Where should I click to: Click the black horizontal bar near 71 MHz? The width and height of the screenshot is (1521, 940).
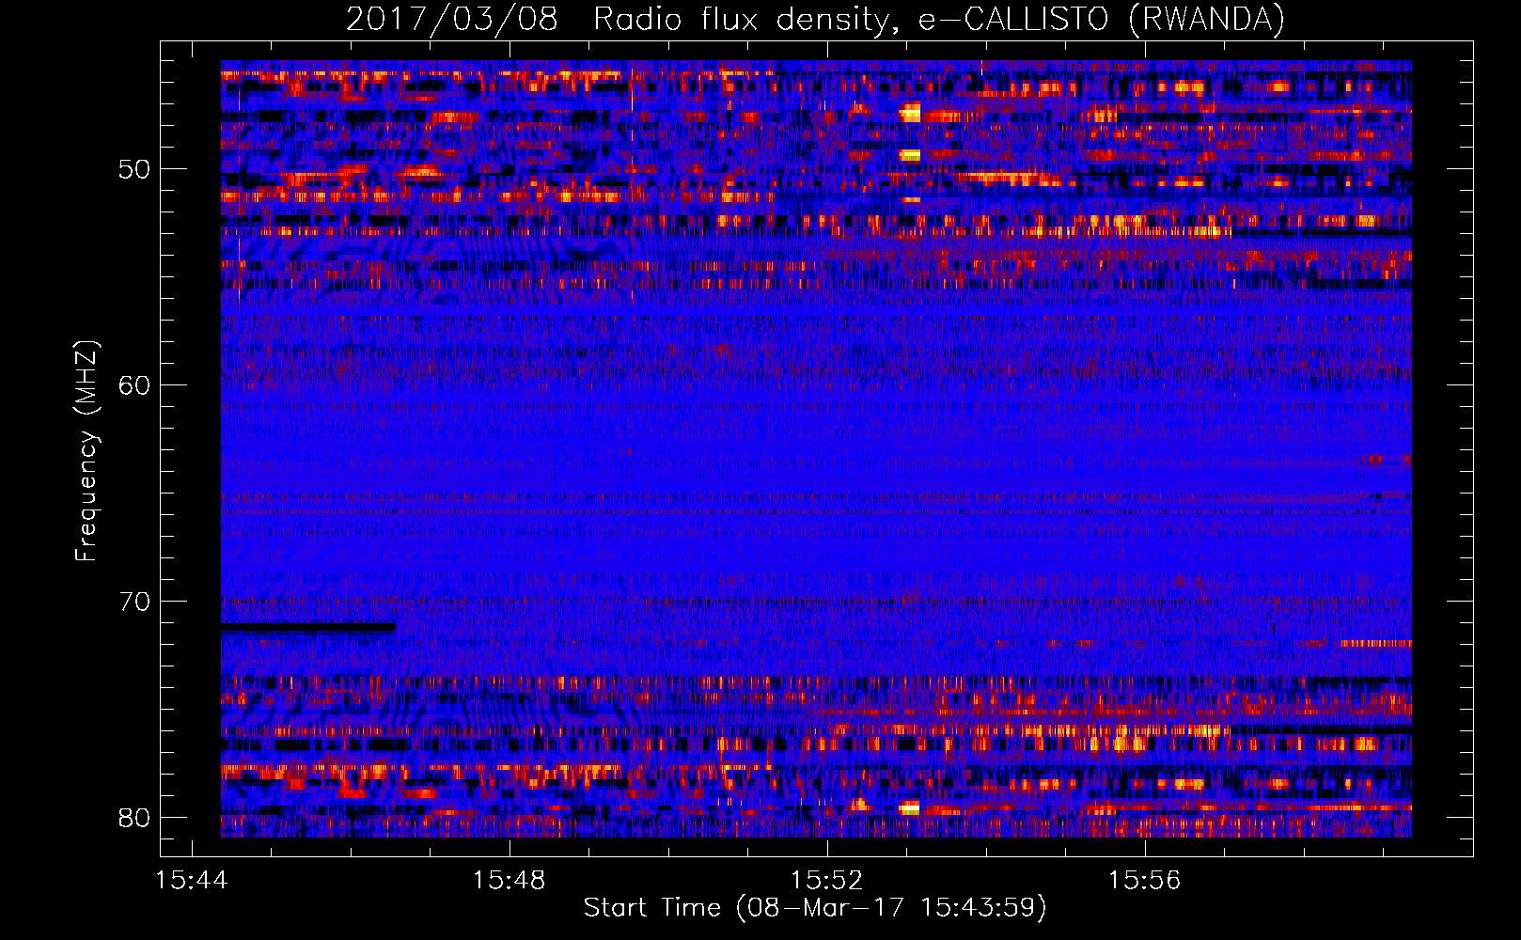[x=308, y=627]
